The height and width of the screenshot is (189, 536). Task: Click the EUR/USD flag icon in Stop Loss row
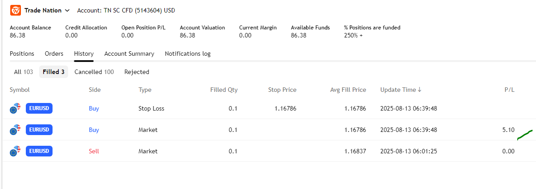(x=15, y=108)
